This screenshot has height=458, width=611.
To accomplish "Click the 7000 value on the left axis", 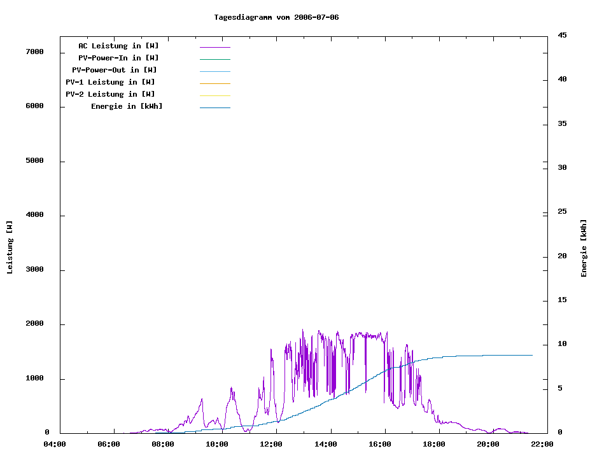I will [x=34, y=52].
